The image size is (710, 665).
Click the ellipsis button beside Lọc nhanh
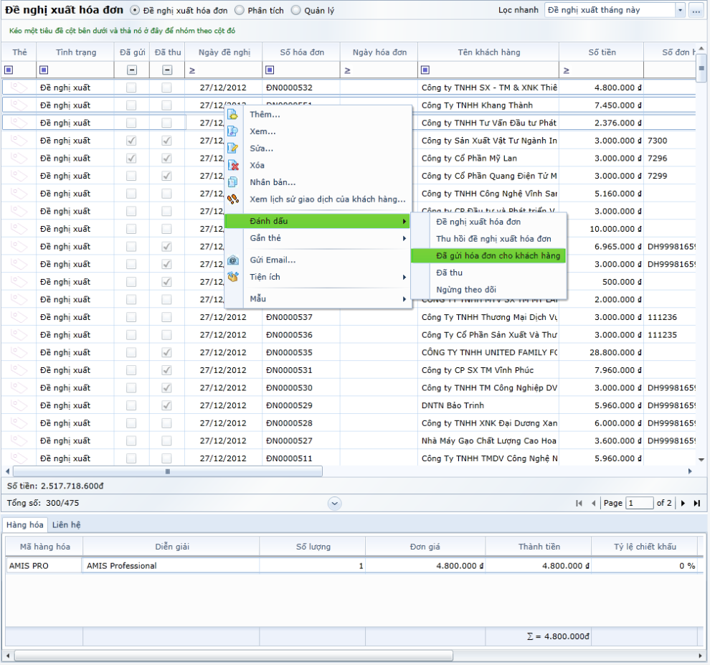click(696, 11)
